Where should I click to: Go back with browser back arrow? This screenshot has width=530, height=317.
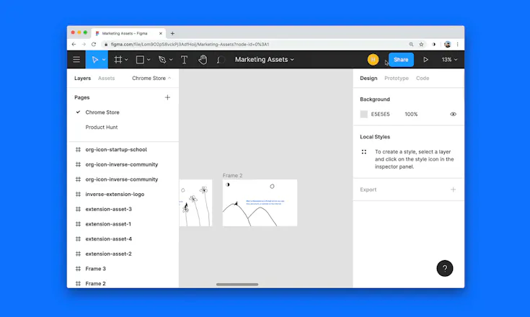pyautogui.click(x=74, y=44)
